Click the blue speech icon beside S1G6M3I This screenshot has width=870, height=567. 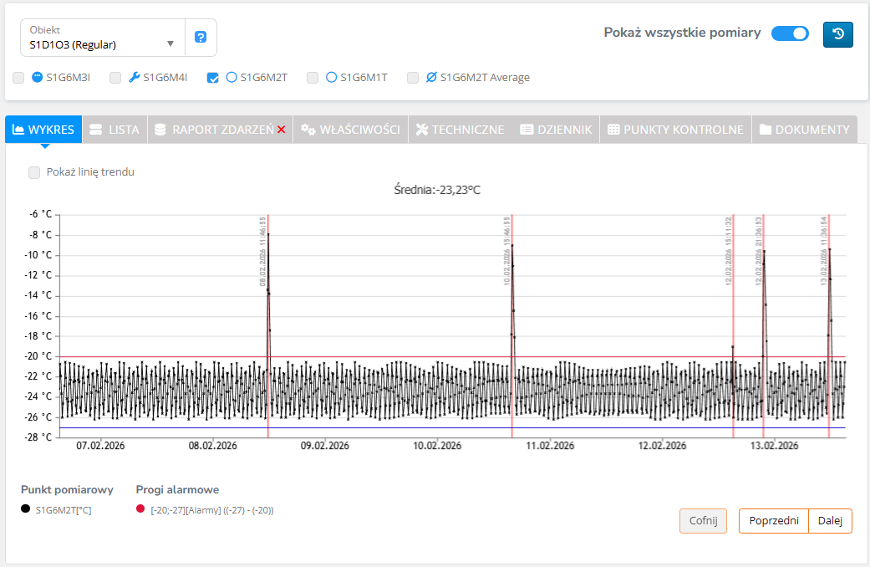click(37, 78)
